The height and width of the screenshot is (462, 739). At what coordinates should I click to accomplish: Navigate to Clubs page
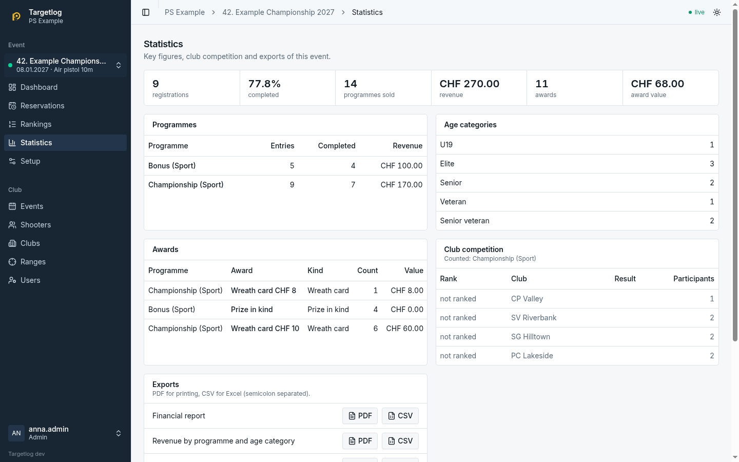click(65, 243)
